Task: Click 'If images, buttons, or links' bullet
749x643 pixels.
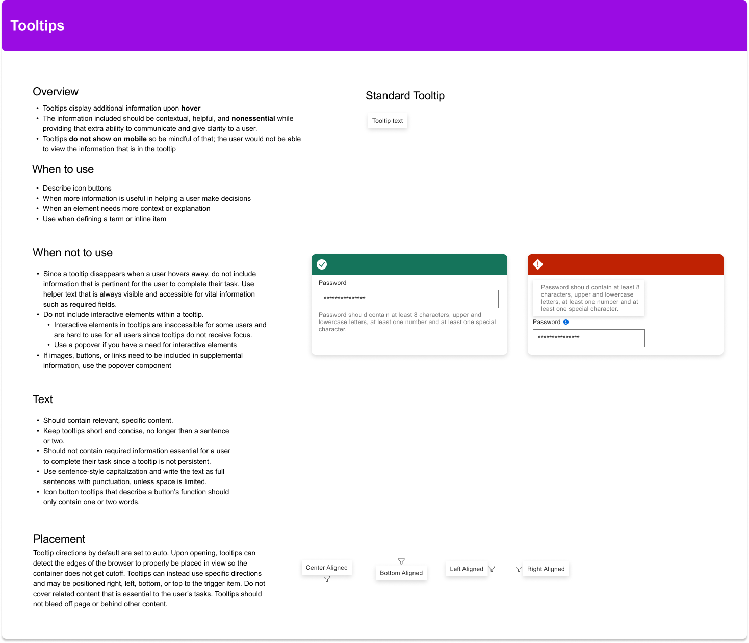Action: 143,360
